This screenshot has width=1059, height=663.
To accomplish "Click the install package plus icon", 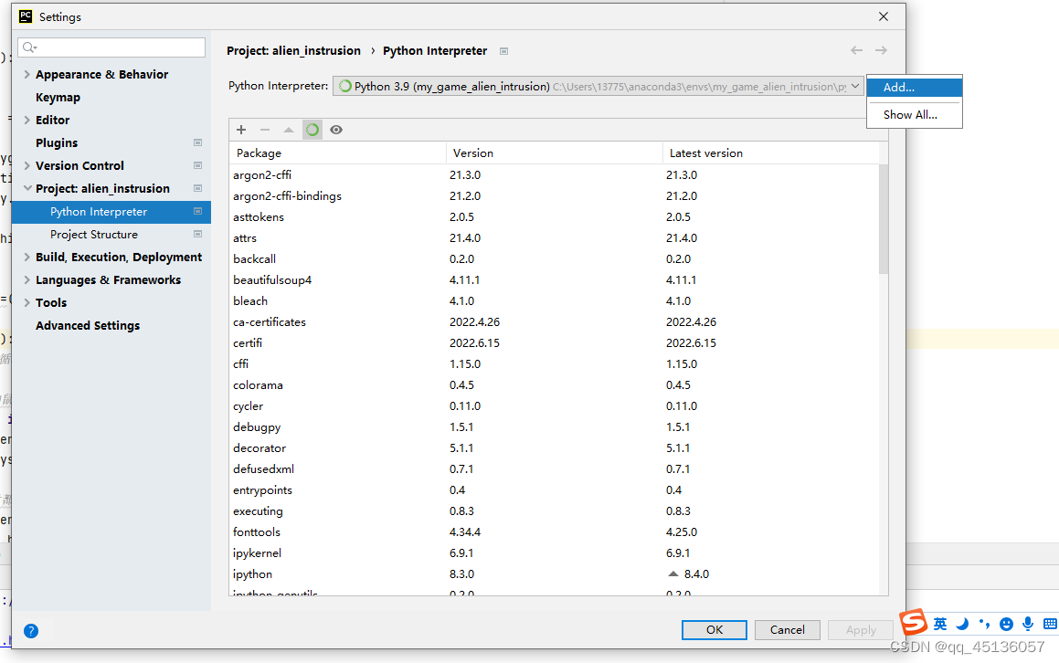I will pyautogui.click(x=240, y=130).
